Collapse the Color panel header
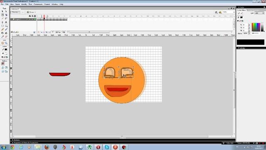 [251, 7]
